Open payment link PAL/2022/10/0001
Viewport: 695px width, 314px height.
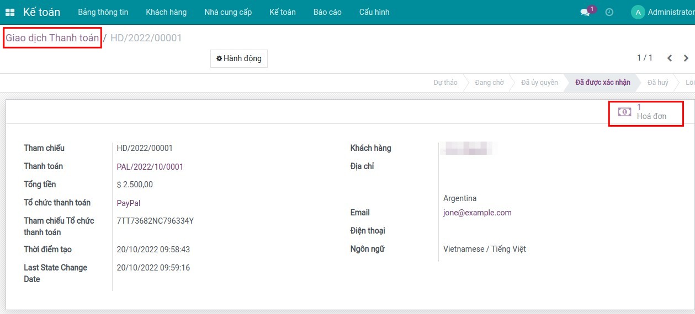tap(150, 166)
